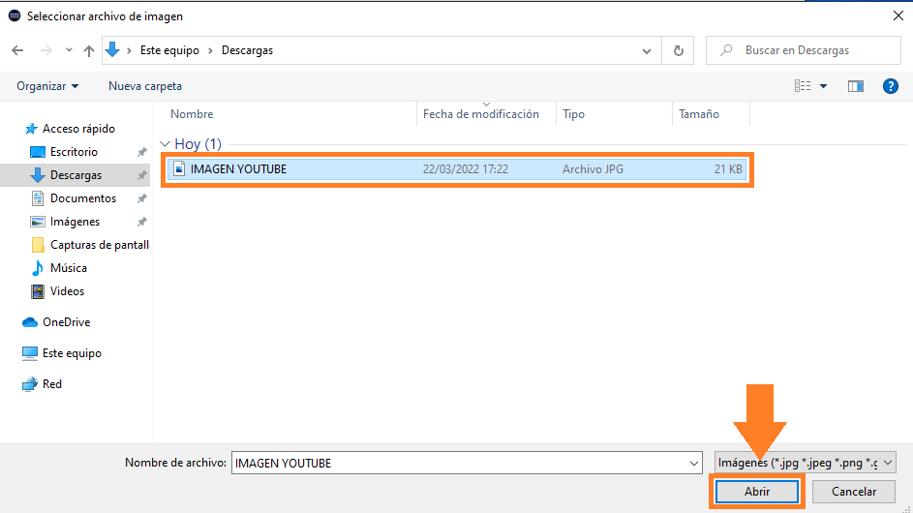Expand the recent locations chevron
Screen dimensions: 913x513
click(x=69, y=50)
